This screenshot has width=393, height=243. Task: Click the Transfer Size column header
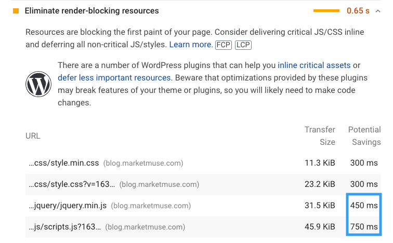coord(320,136)
